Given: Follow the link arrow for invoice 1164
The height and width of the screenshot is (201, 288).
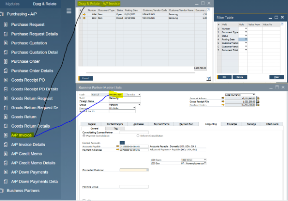Looking at the screenshot, I should coord(84,14).
